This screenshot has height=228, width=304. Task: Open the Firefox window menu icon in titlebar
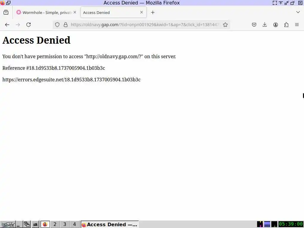click(2, 3)
